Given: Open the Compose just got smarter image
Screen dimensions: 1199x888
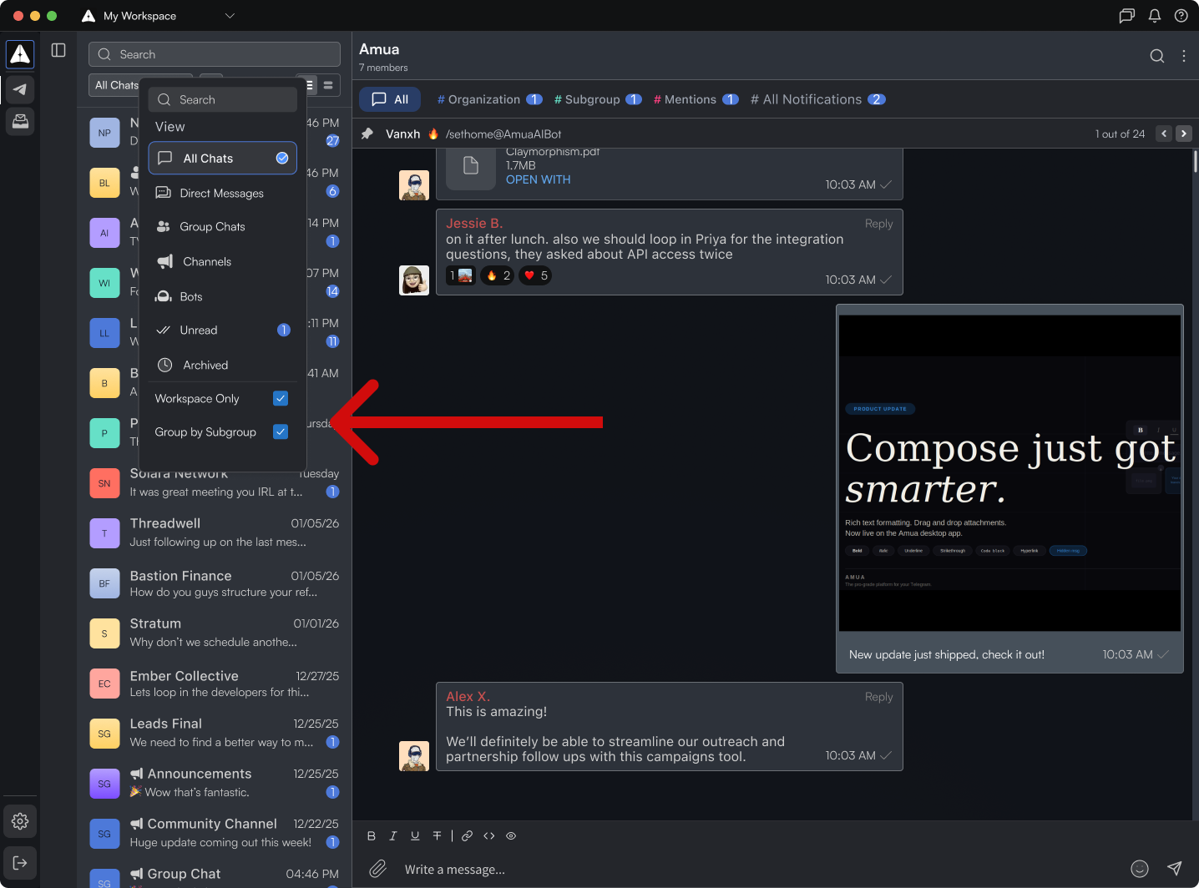Looking at the screenshot, I should point(1009,473).
